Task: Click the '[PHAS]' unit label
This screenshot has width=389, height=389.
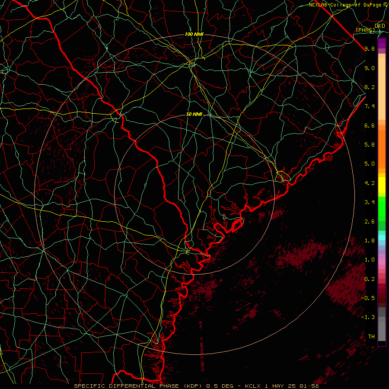Action: (365, 30)
